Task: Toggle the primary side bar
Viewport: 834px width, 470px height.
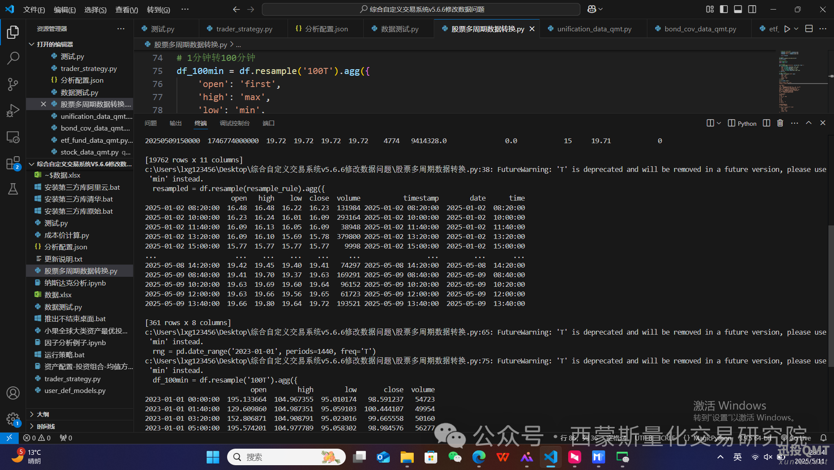Action: 724,9
